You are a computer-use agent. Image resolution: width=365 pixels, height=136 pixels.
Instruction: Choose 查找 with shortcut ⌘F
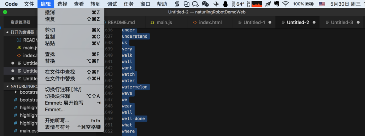(71, 54)
